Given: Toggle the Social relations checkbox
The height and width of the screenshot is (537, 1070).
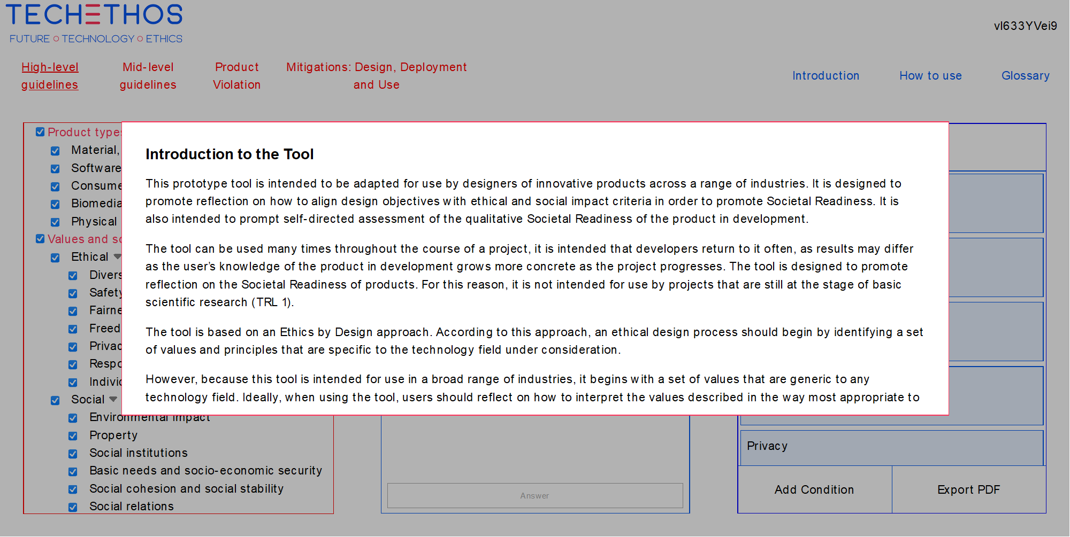Looking at the screenshot, I should (73, 507).
